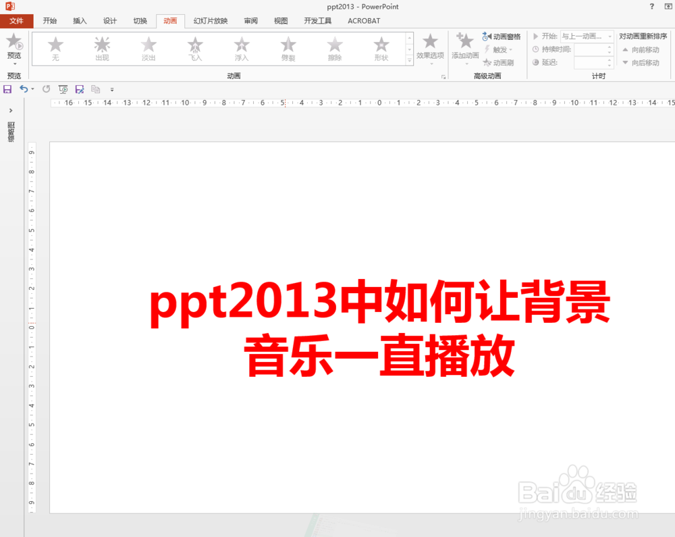Select the 浮入 (Float In) animation effect

click(242, 49)
